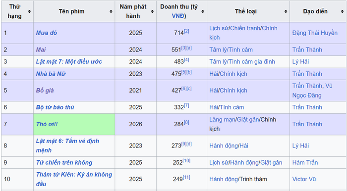This screenshot has width=347, height=191.
Task: Open Lãng mạn genre link
Action: tap(222, 119)
